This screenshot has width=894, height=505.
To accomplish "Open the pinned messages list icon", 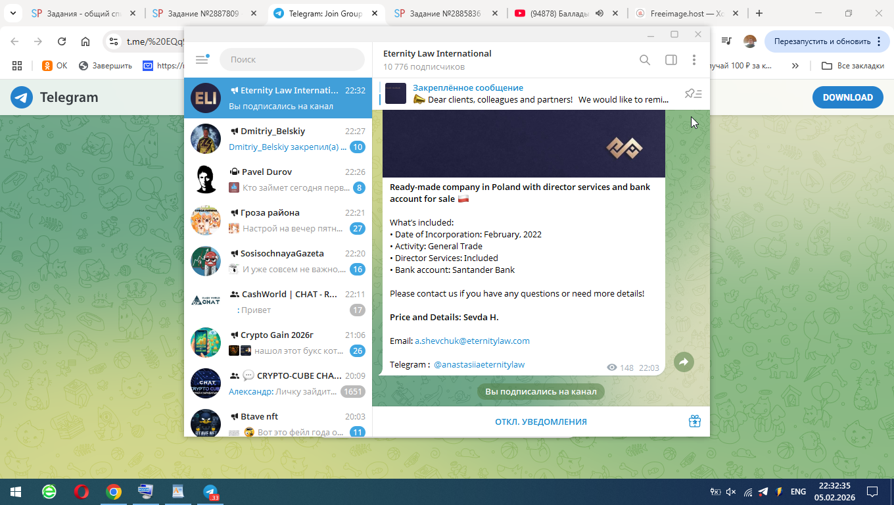I will coord(693,94).
